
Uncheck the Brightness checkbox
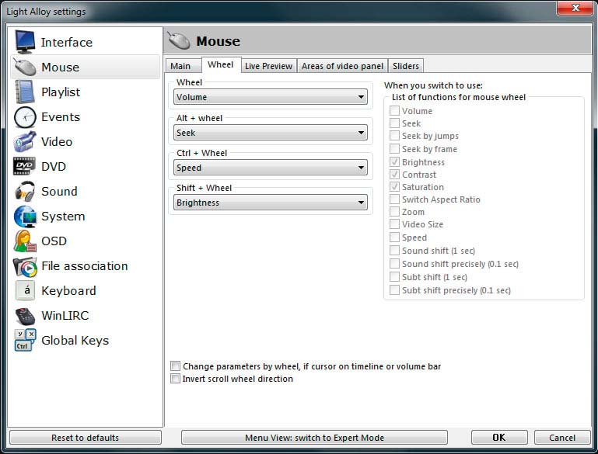point(394,162)
